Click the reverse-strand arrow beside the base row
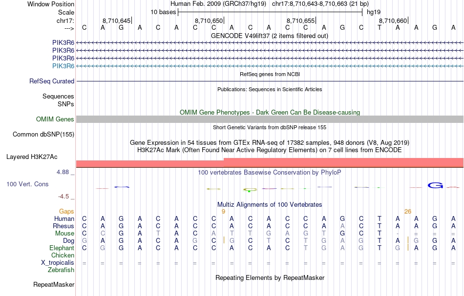This screenshot has width=464, height=296. point(69,28)
